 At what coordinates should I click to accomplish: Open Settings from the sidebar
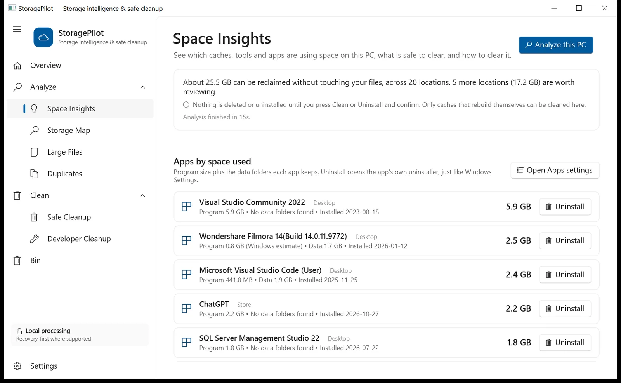80,366
